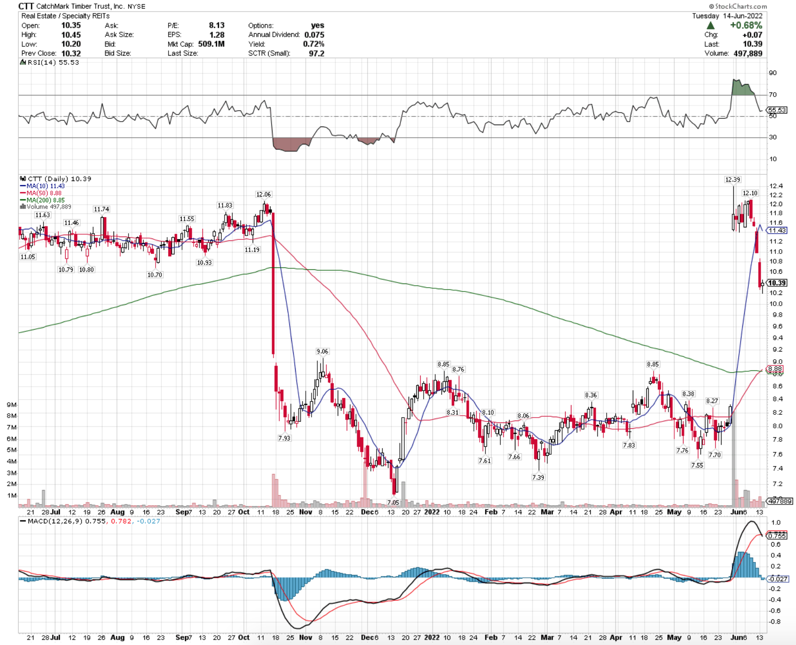Click the 8.76 price label
The height and width of the screenshot is (645, 796).
point(458,369)
